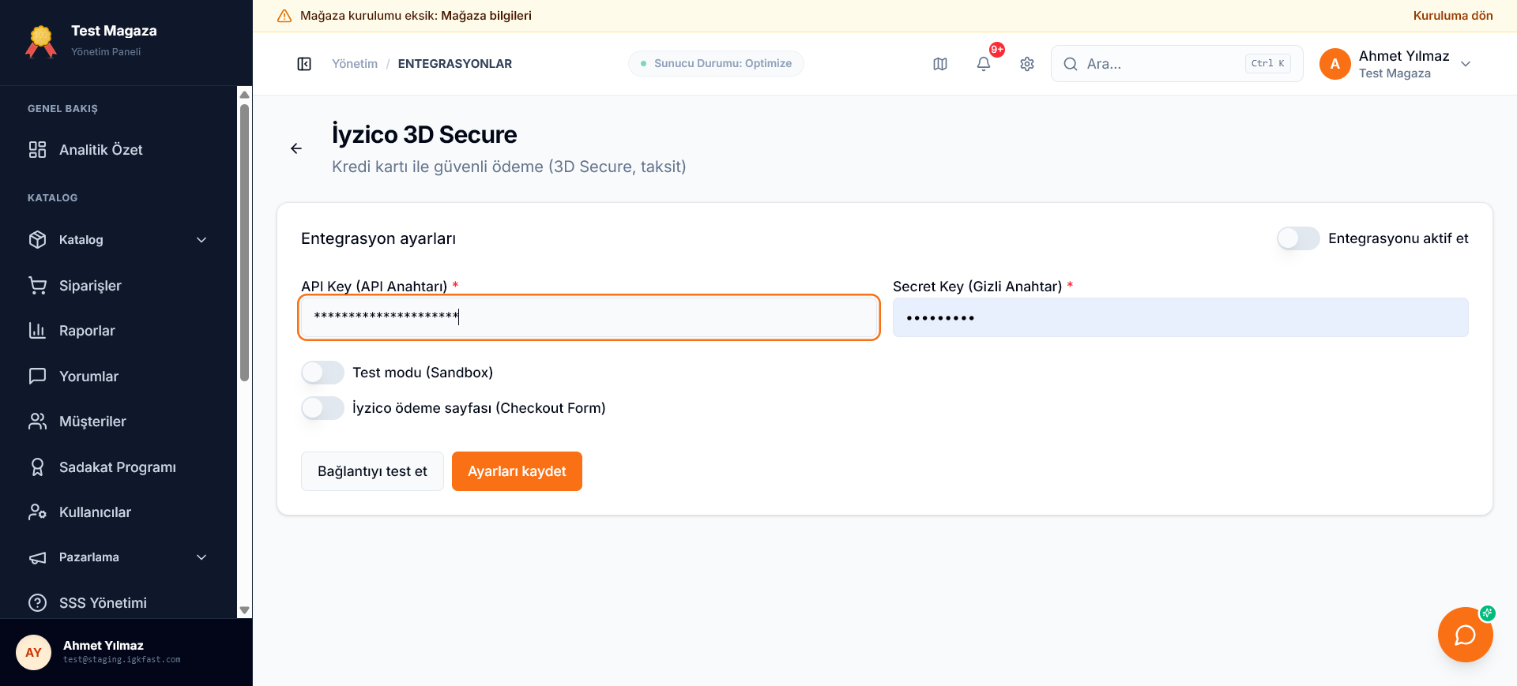The height and width of the screenshot is (686, 1517).
Task: Click the Siparişler cart icon
Action: coord(37,286)
